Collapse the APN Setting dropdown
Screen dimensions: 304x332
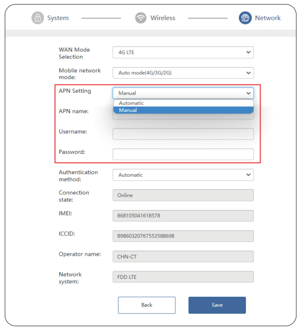[x=183, y=93]
